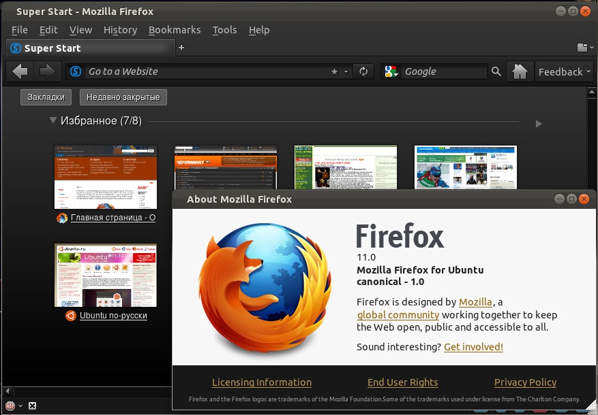598x415 pixels.
Task: Click the Firefox favicon beside Главная страница
Action: 62,218
